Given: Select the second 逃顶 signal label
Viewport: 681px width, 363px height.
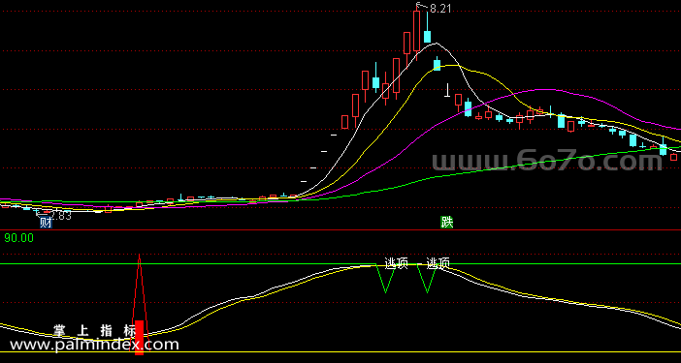Looking at the screenshot, I should pyautogui.click(x=438, y=263).
